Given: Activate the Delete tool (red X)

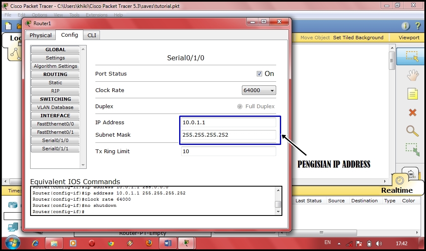Looking at the screenshot, I should click(x=412, y=112).
